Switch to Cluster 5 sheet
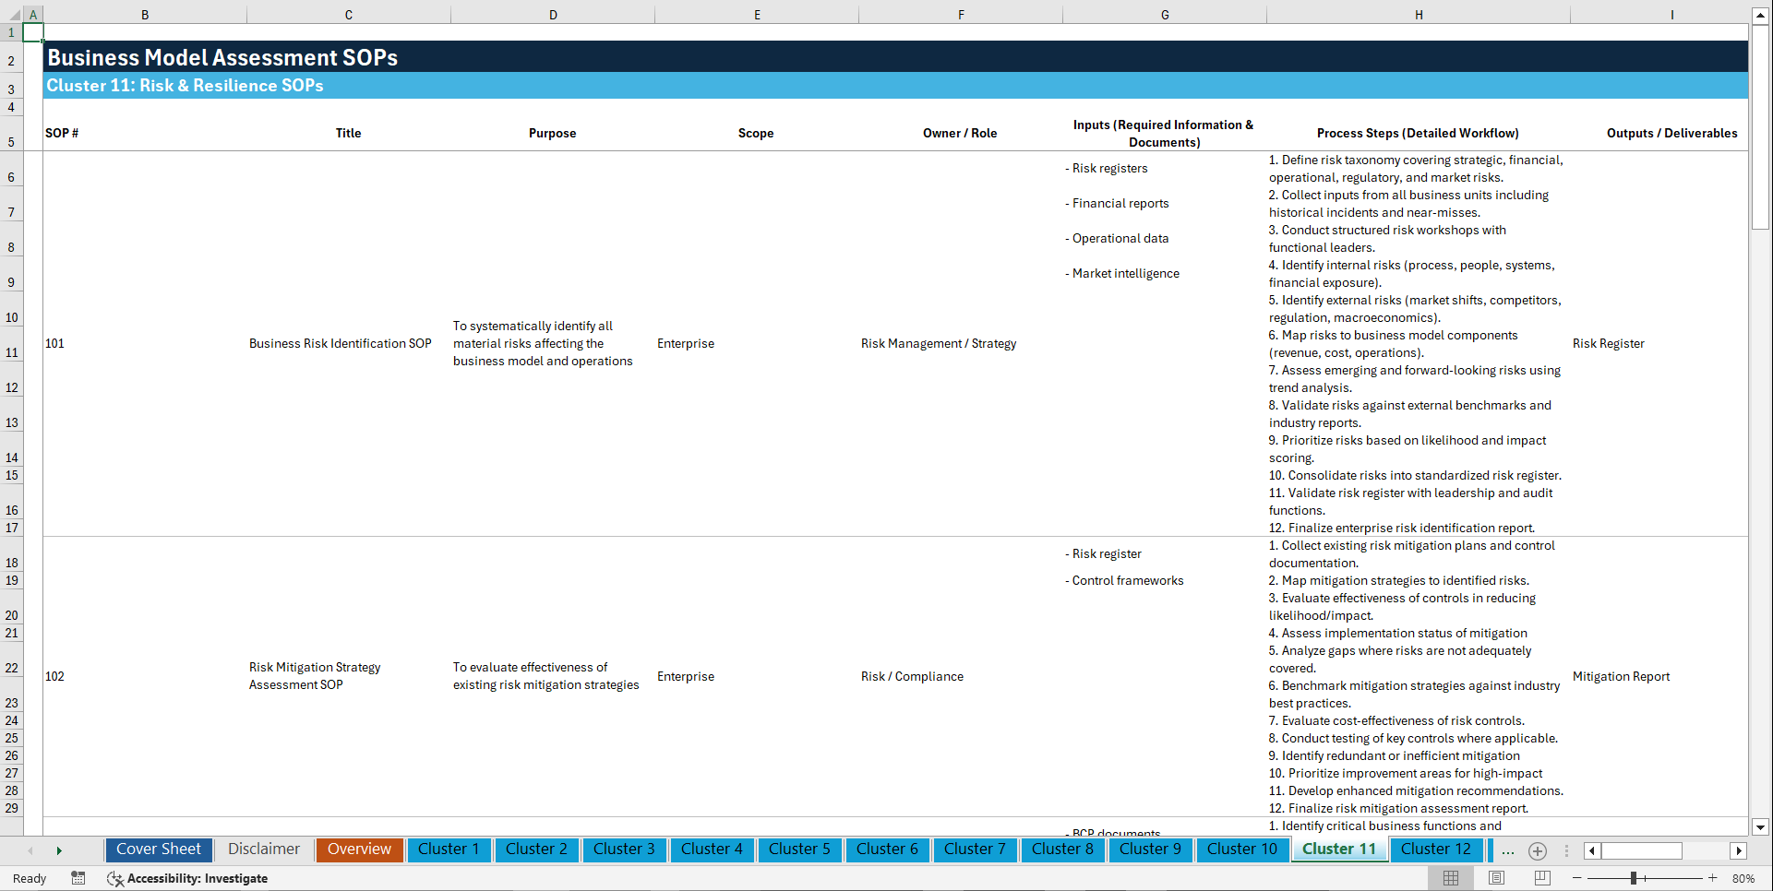 pos(799,849)
